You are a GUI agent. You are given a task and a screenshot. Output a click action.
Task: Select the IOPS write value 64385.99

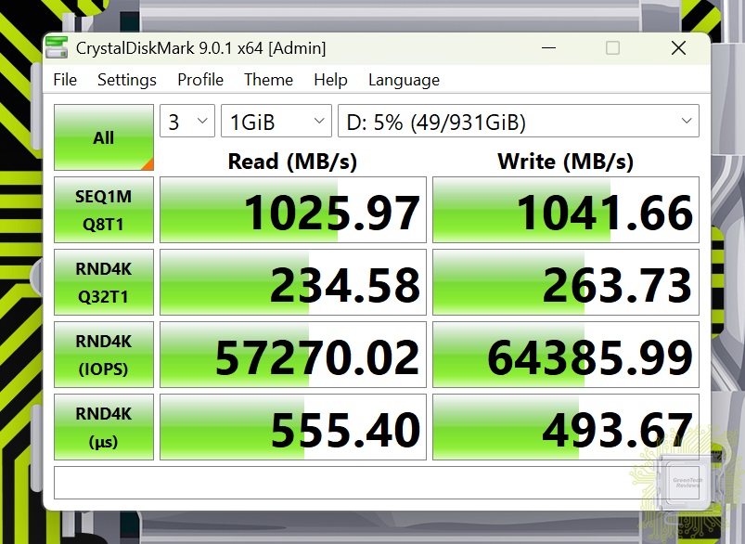[x=566, y=355]
